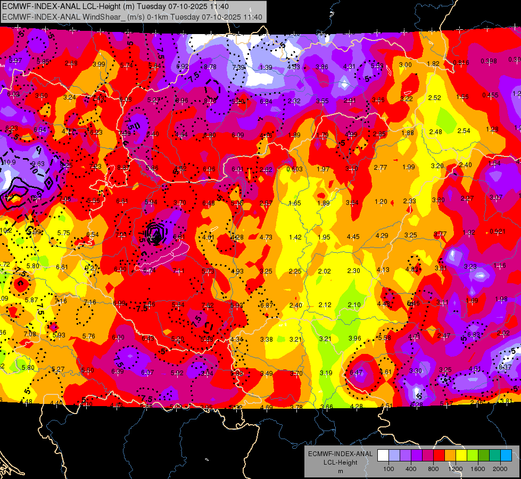Click wind shear value 9.63
The height and width of the screenshot is (479, 521).
[38, 164]
